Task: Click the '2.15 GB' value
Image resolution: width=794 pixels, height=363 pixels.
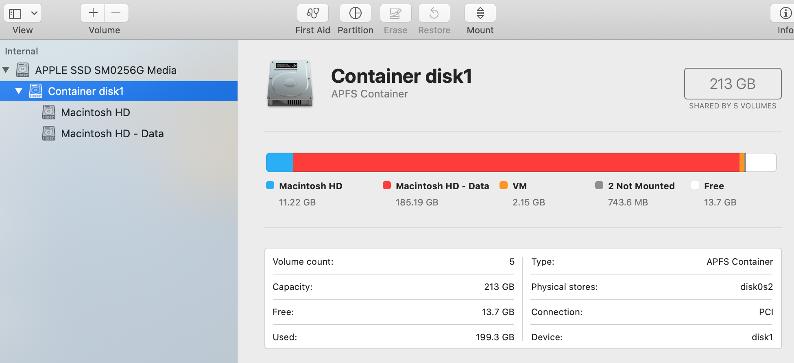Action: 529,202
